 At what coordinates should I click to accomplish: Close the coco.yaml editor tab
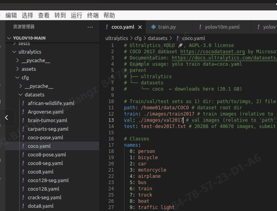(x=140, y=27)
